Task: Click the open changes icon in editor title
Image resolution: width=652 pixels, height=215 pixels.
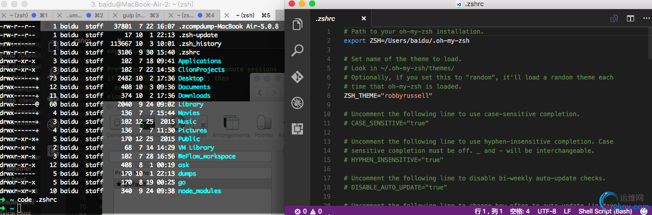Action: click(x=615, y=18)
